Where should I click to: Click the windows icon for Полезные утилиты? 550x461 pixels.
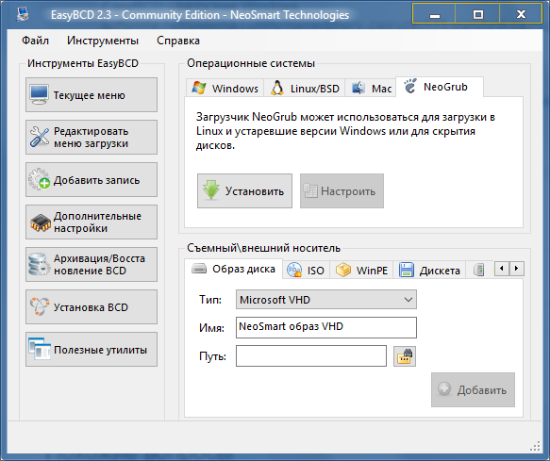click(40, 349)
